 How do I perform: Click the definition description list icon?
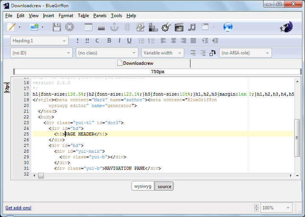203,53
